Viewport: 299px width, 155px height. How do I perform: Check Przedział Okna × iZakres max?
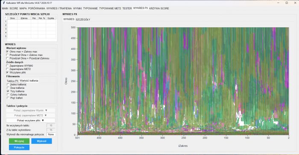point(7,55)
